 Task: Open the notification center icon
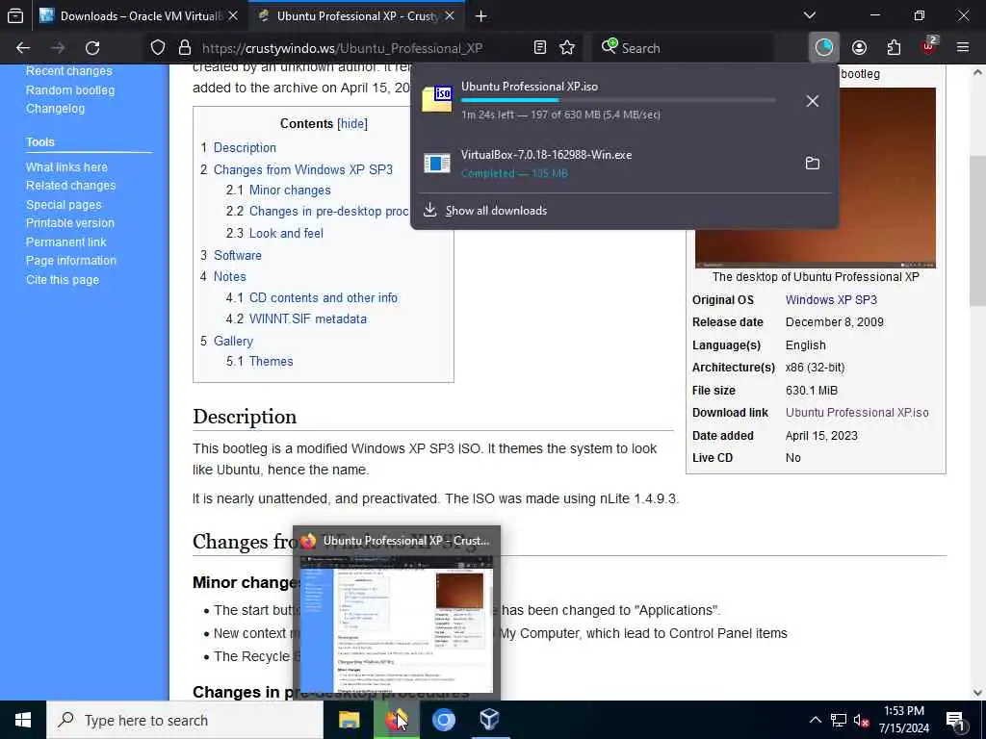pos(956,722)
